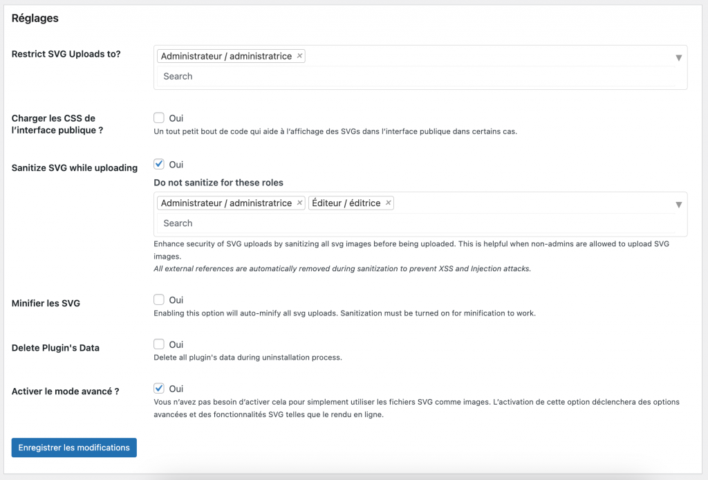
Task: Remove the Éditeur / éditrice role tag
Action: click(388, 203)
